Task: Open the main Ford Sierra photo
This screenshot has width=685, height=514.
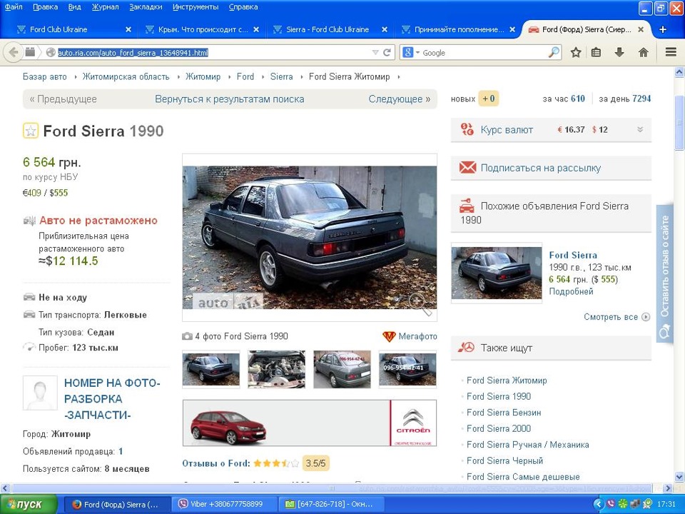Action: coord(309,237)
